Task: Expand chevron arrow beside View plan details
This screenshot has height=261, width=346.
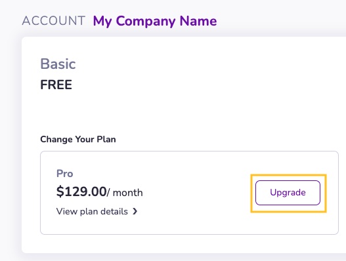Action: pyautogui.click(x=135, y=211)
